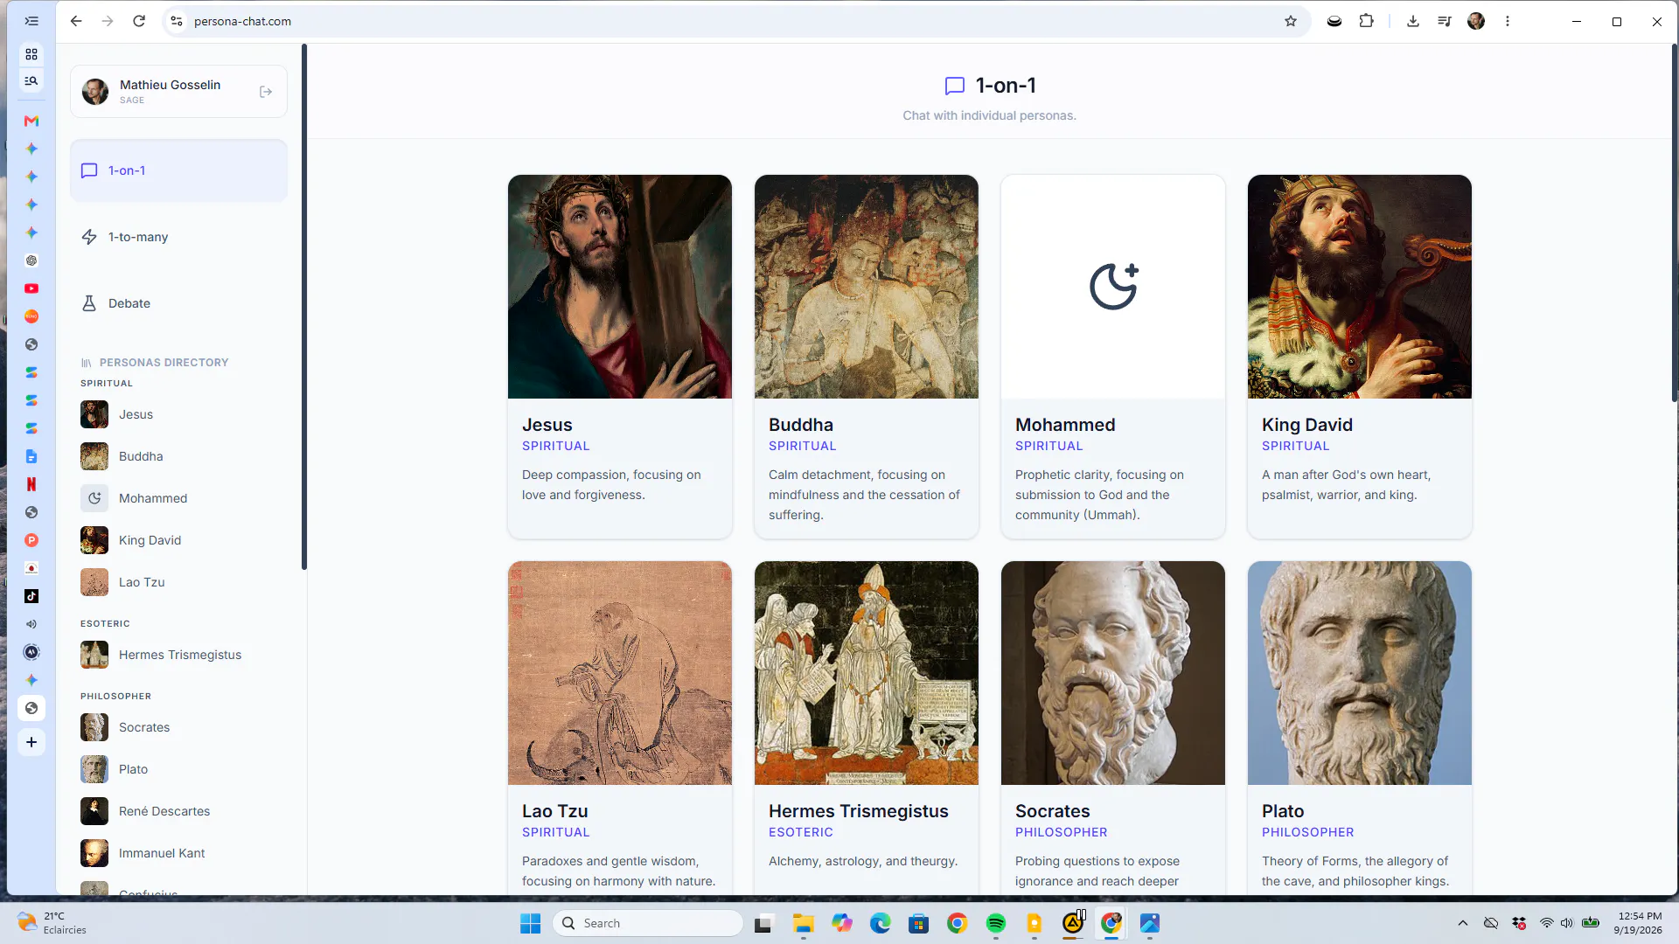This screenshot has height=944, width=1679.
Task: Click the Buddha card title
Action: coord(801,425)
